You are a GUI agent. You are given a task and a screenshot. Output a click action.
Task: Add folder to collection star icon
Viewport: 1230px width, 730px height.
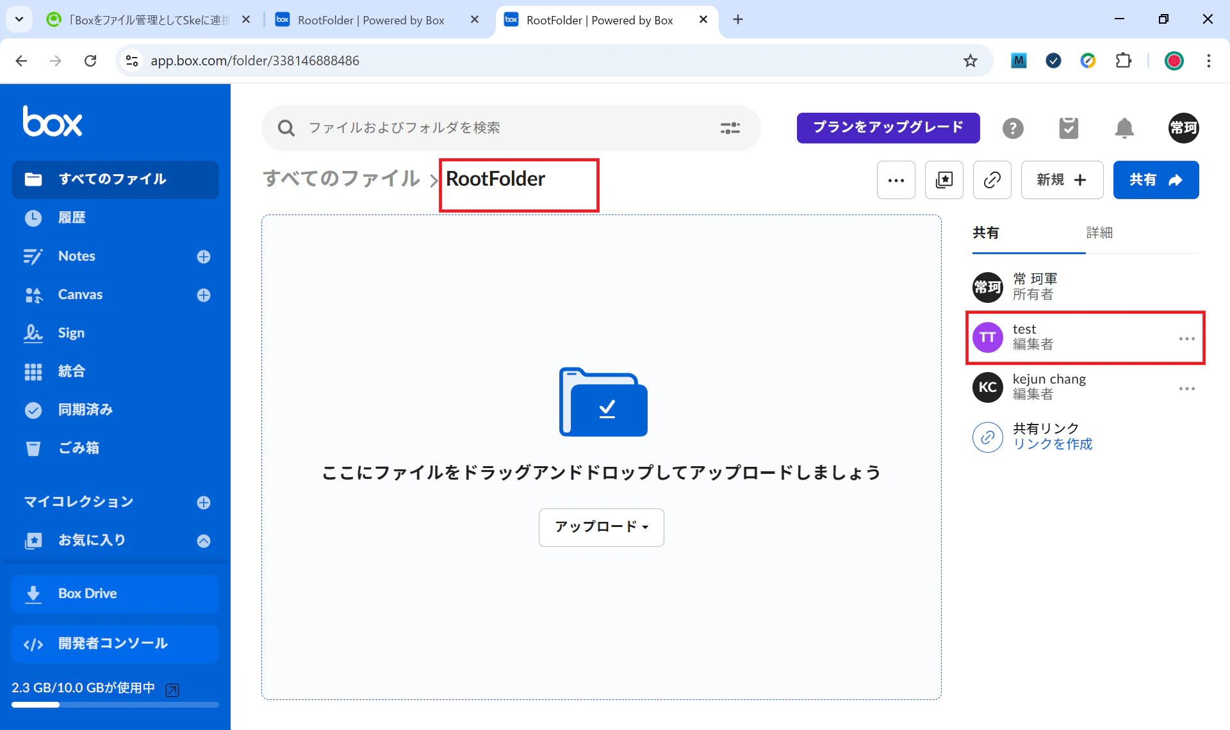click(x=944, y=180)
